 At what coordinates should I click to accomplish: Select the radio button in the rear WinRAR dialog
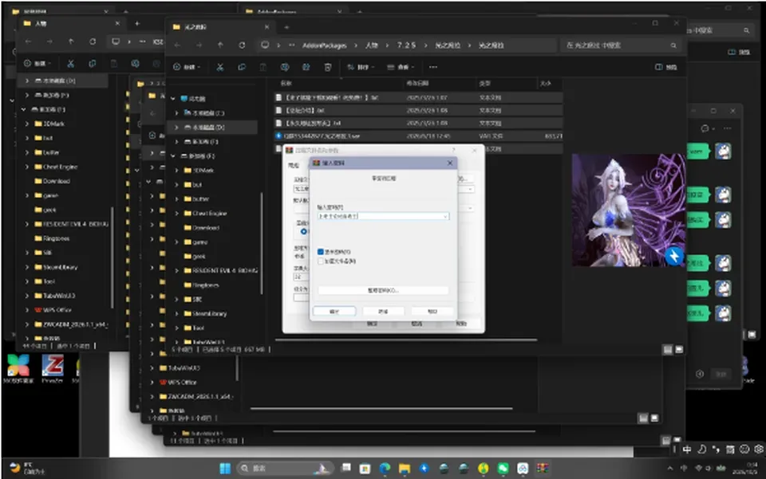304,231
